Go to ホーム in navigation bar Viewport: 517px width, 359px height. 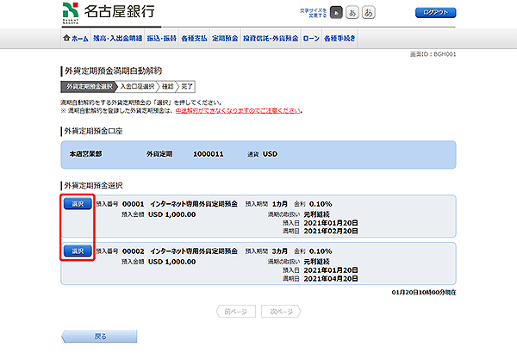tap(76, 39)
